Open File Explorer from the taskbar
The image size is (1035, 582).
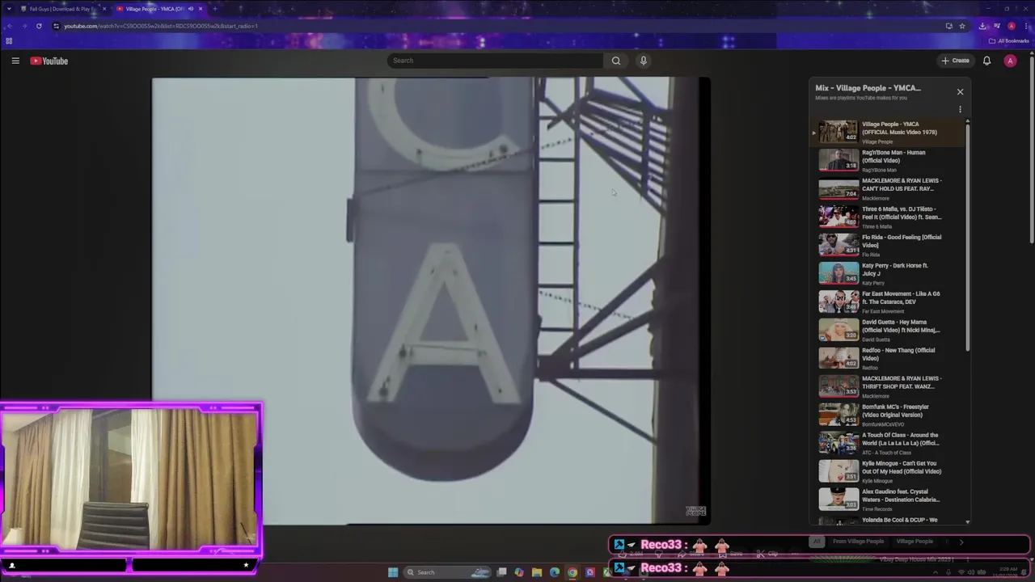click(x=537, y=572)
